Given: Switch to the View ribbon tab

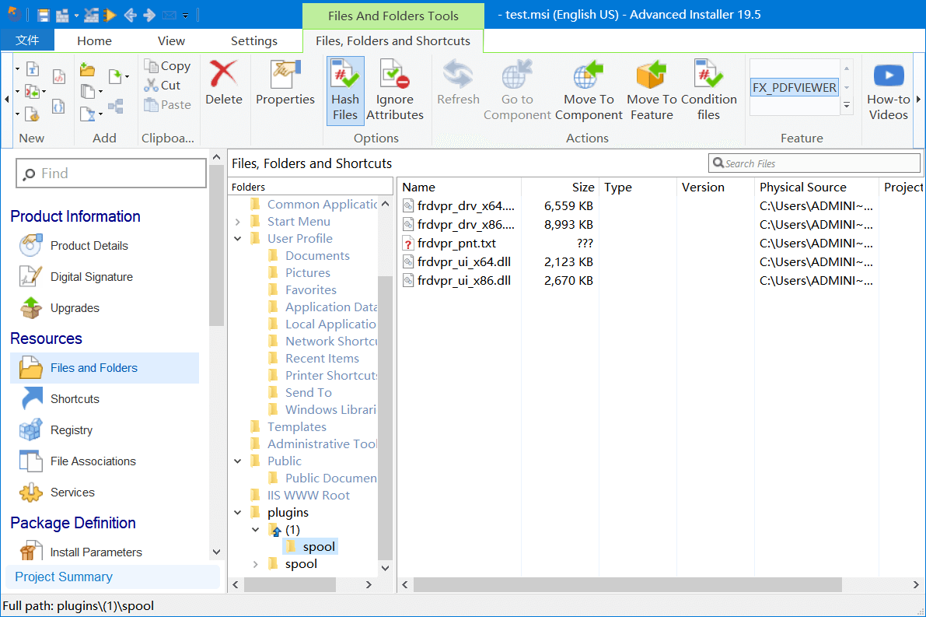Looking at the screenshot, I should pos(171,40).
